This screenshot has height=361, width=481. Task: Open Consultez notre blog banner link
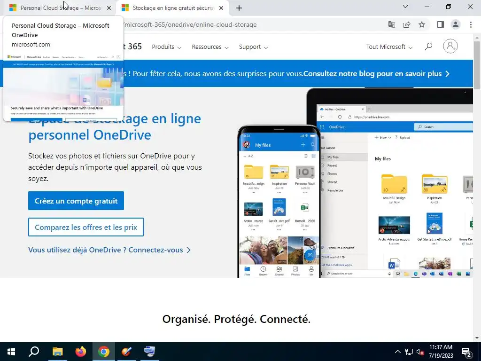[376, 74]
